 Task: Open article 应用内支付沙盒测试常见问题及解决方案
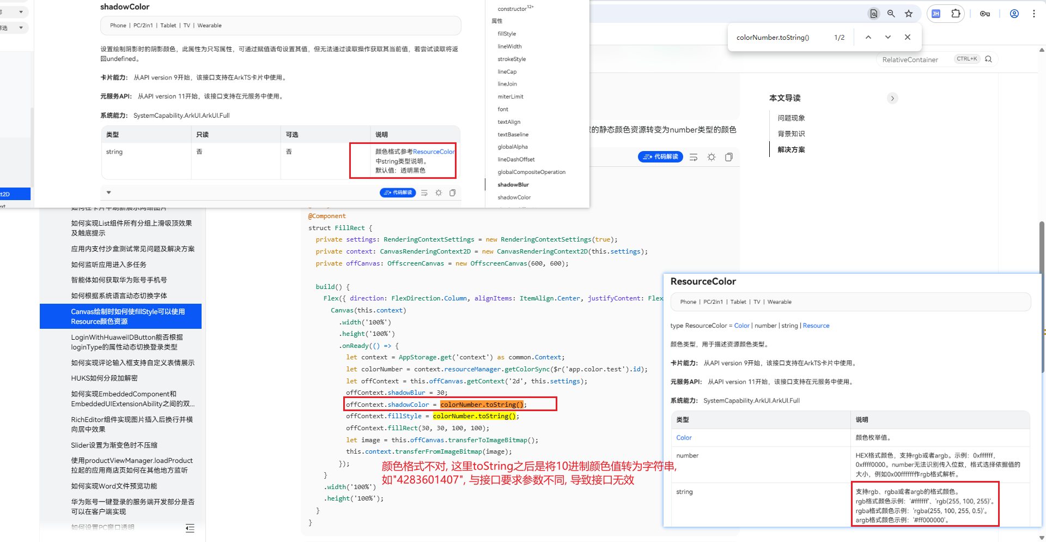click(132, 249)
